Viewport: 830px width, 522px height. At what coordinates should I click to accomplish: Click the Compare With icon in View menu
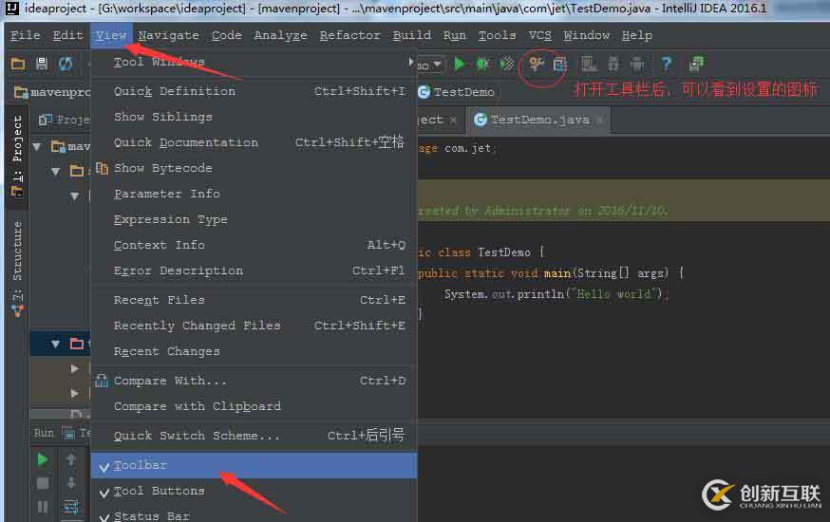(x=102, y=381)
